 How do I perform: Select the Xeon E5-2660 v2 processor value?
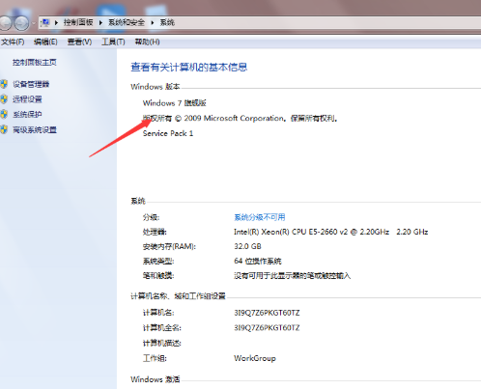coord(331,232)
